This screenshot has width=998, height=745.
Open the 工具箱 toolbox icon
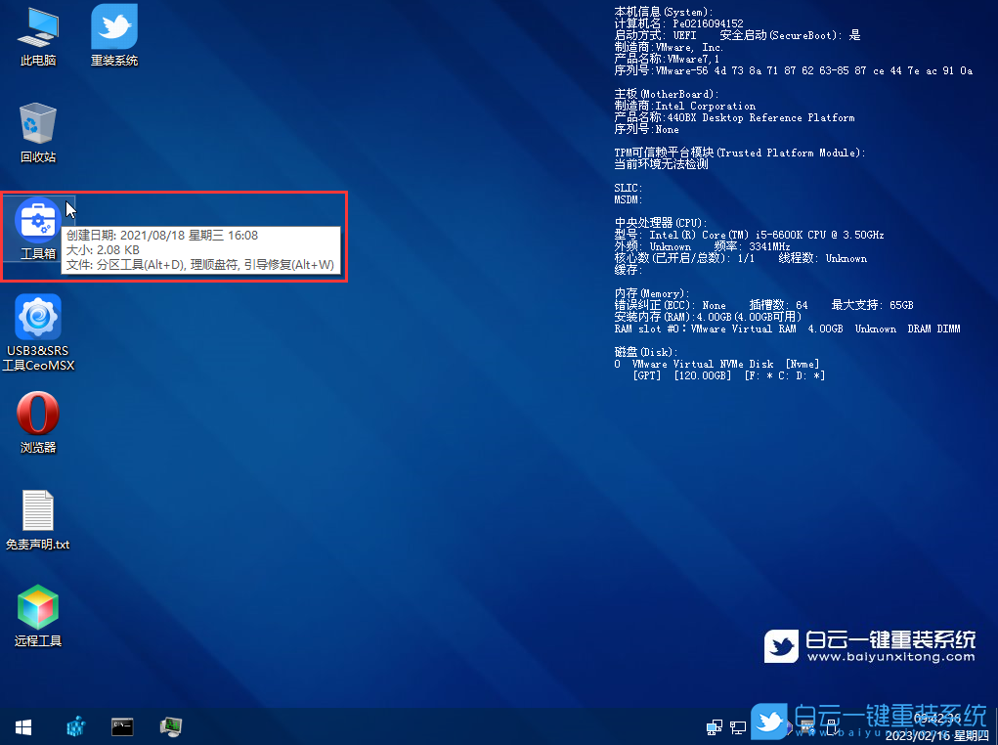pyautogui.click(x=38, y=221)
